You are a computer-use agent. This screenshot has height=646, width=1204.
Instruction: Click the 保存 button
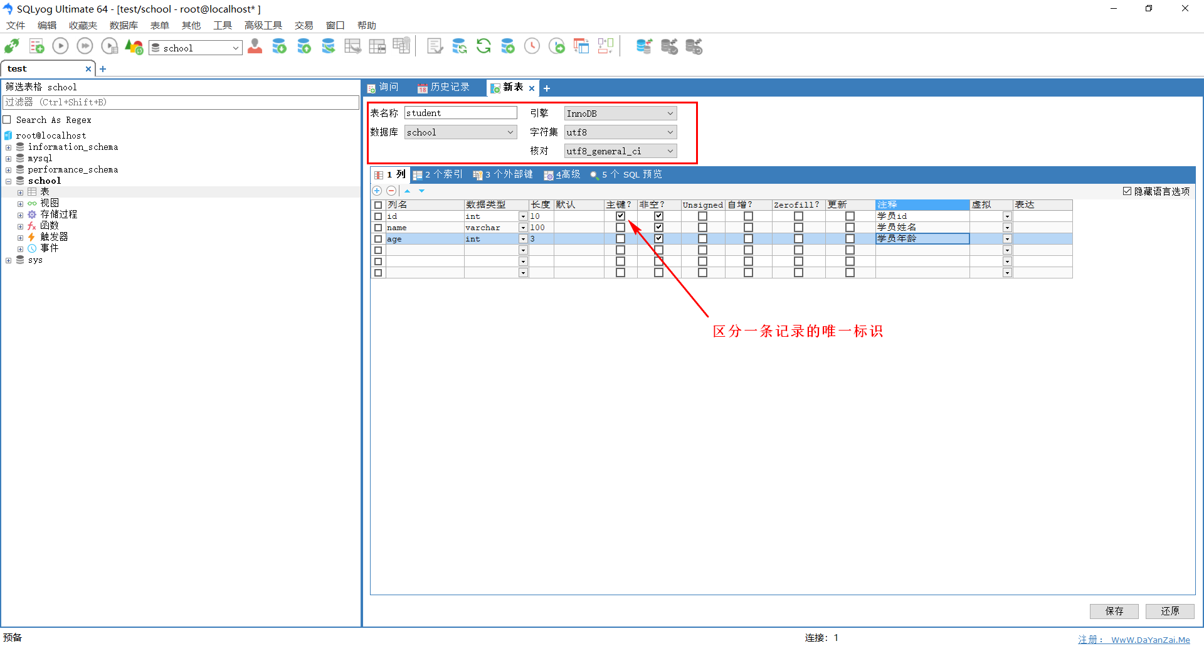pos(1114,611)
